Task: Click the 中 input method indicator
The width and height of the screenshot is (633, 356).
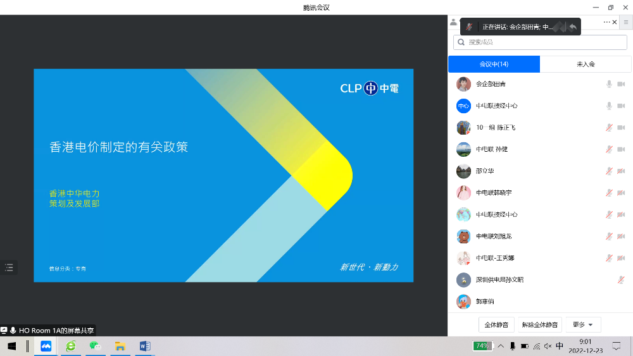Action: pyautogui.click(x=560, y=346)
